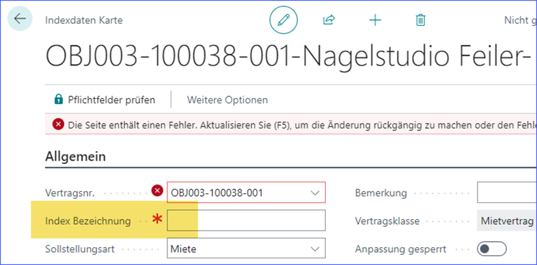Open the share icon
This screenshot has height=265, width=537.
329,20
